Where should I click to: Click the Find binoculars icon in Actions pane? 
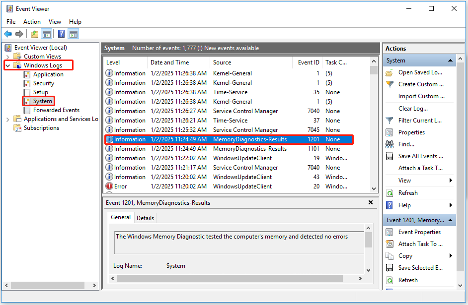[x=390, y=144]
